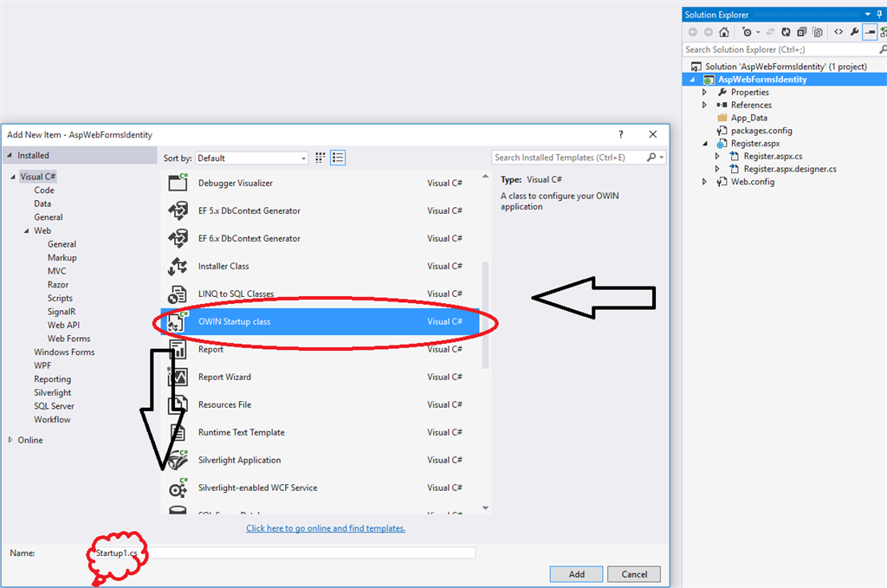
Task: Click View Code icon in Solution Explorer
Action: coord(838,32)
